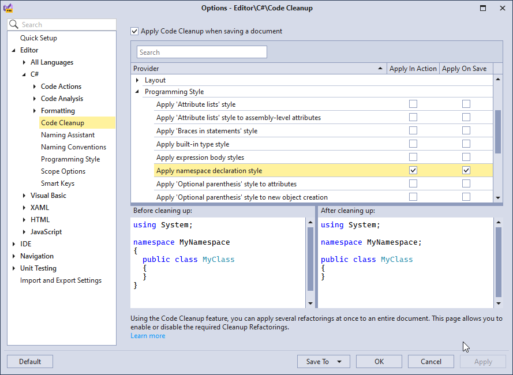Open the Smart Keys settings page
The width and height of the screenshot is (513, 375).
tap(60, 183)
